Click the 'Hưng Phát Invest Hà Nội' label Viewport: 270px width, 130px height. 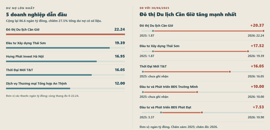tap(25, 56)
